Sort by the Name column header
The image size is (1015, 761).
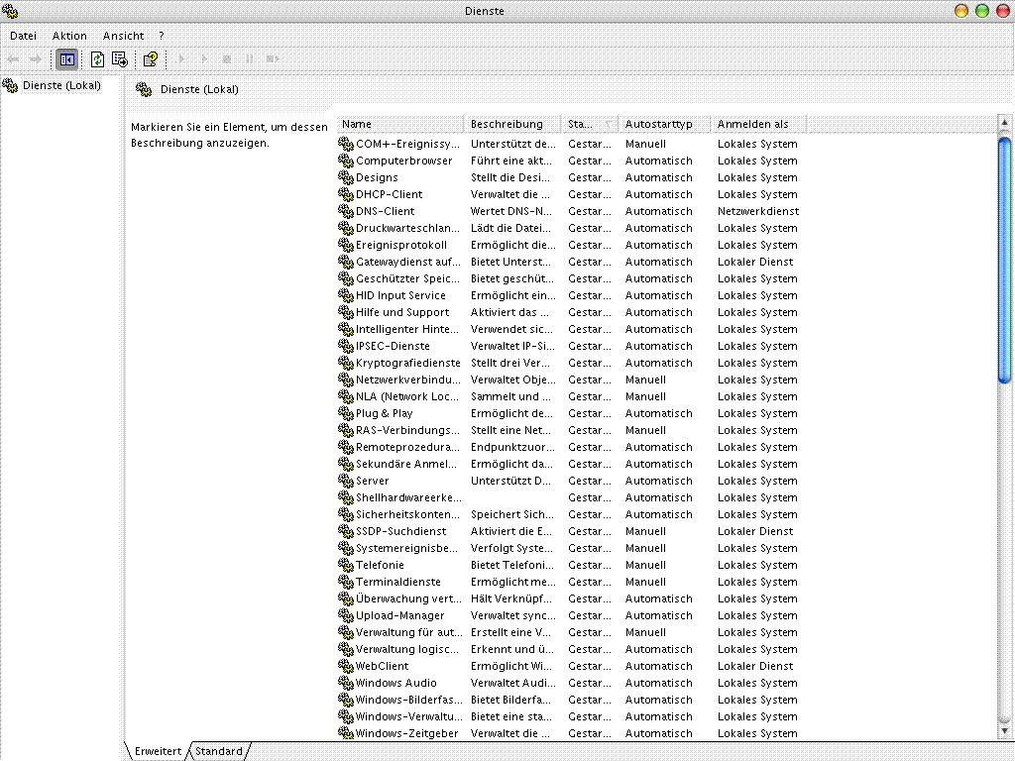coord(400,124)
